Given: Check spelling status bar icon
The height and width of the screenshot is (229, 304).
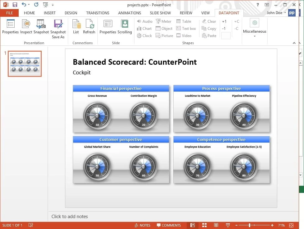Looking at the screenshot, I should click(30, 225).
